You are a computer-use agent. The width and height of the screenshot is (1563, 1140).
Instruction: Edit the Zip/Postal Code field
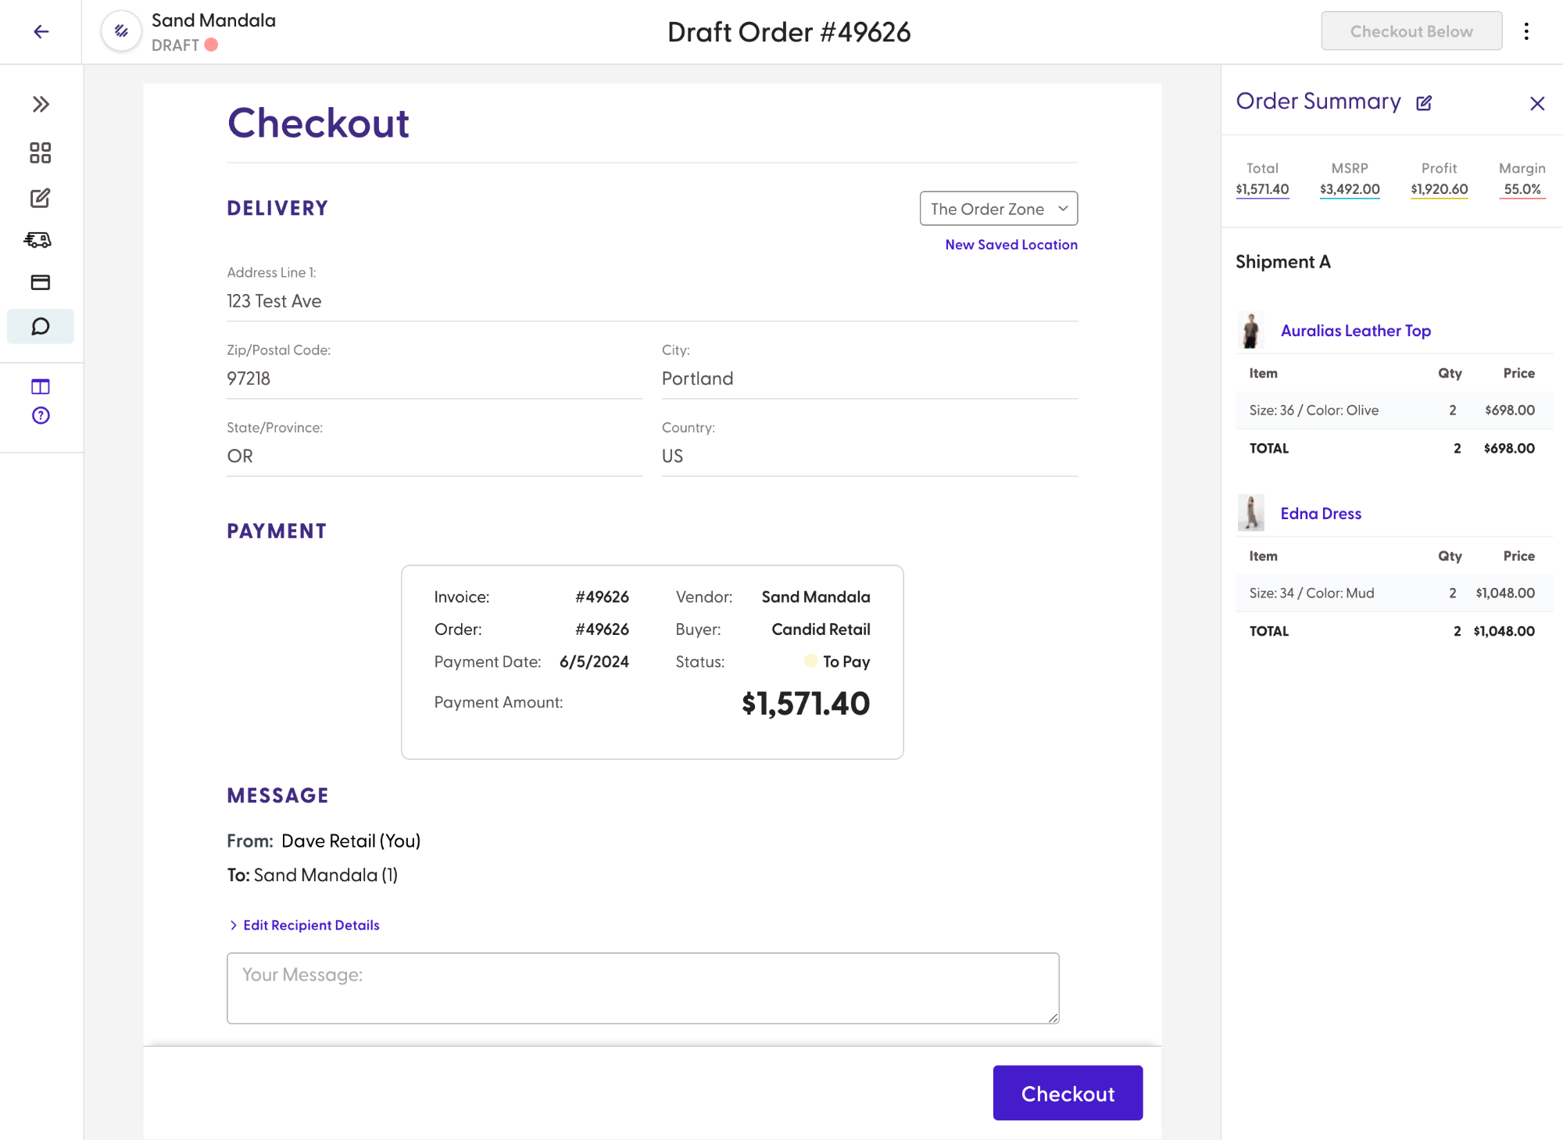coord(435,378)
